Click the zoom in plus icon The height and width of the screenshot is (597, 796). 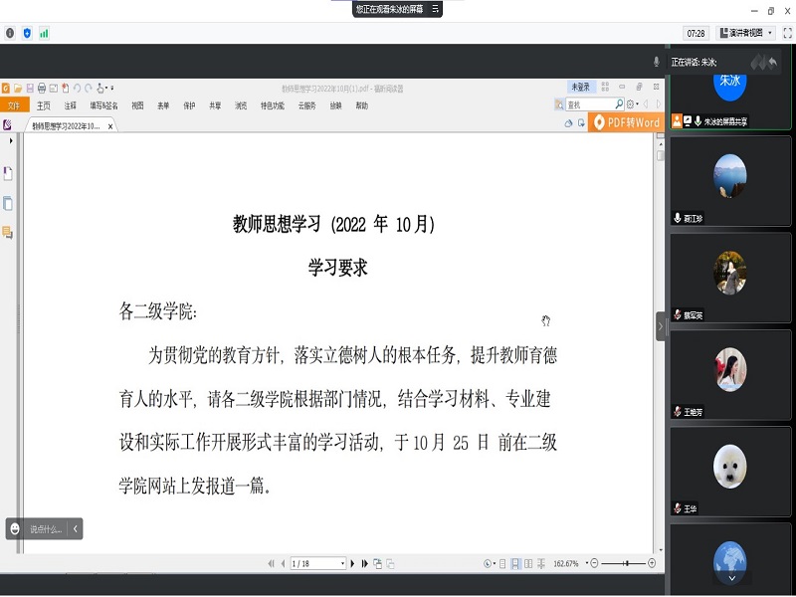point(652,563)
